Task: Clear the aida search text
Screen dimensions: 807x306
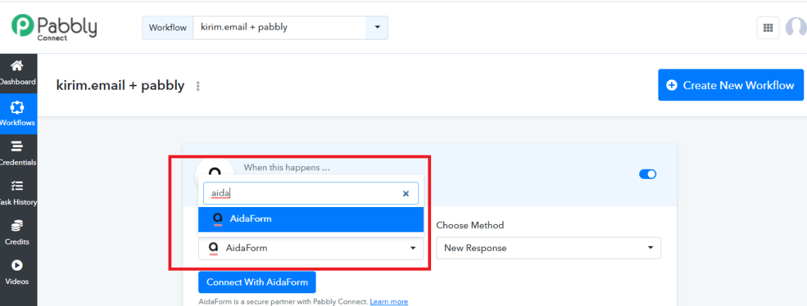Action: tap(406, 194)
